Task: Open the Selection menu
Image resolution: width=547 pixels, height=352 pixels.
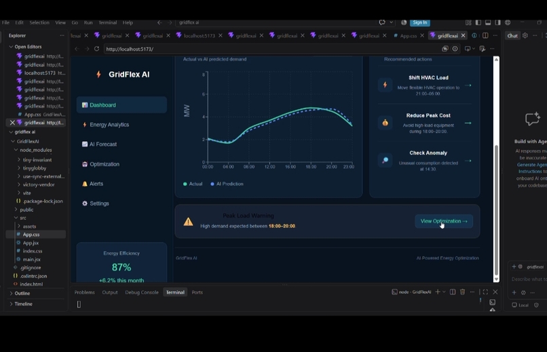Action: coord(39,22)
